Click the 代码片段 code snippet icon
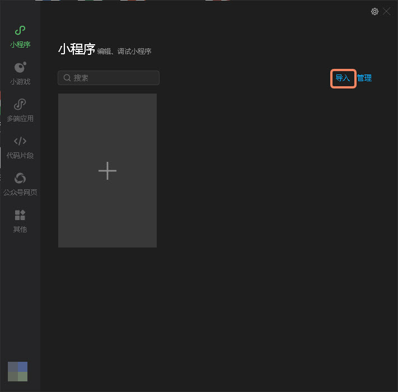 click(x=20, y=141)
